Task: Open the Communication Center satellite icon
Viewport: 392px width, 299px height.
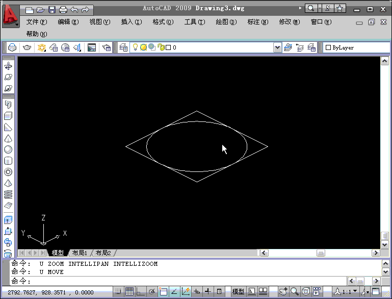Action: coord(327,8)
